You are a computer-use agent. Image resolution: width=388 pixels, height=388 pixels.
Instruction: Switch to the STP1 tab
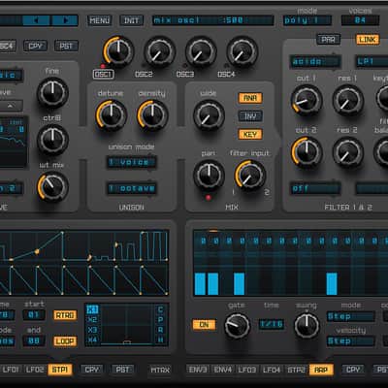coord(60,370)
